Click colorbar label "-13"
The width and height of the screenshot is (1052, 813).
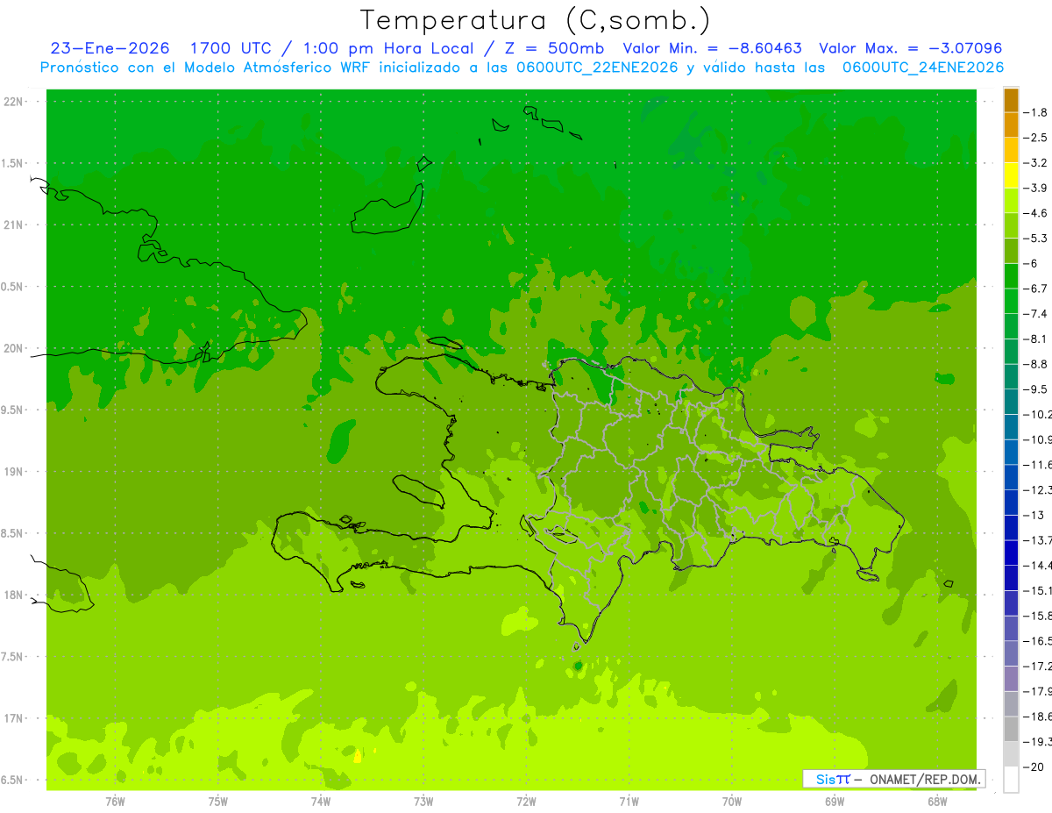(1034, 515)
